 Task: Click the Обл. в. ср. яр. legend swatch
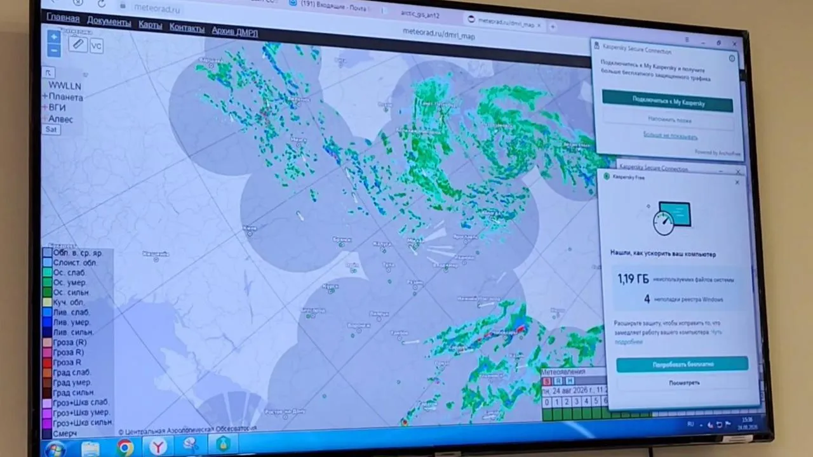pos(47,253)
